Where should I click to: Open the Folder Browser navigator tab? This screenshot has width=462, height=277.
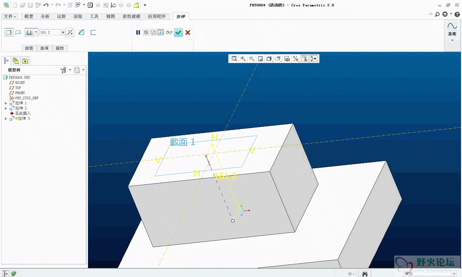15,61
